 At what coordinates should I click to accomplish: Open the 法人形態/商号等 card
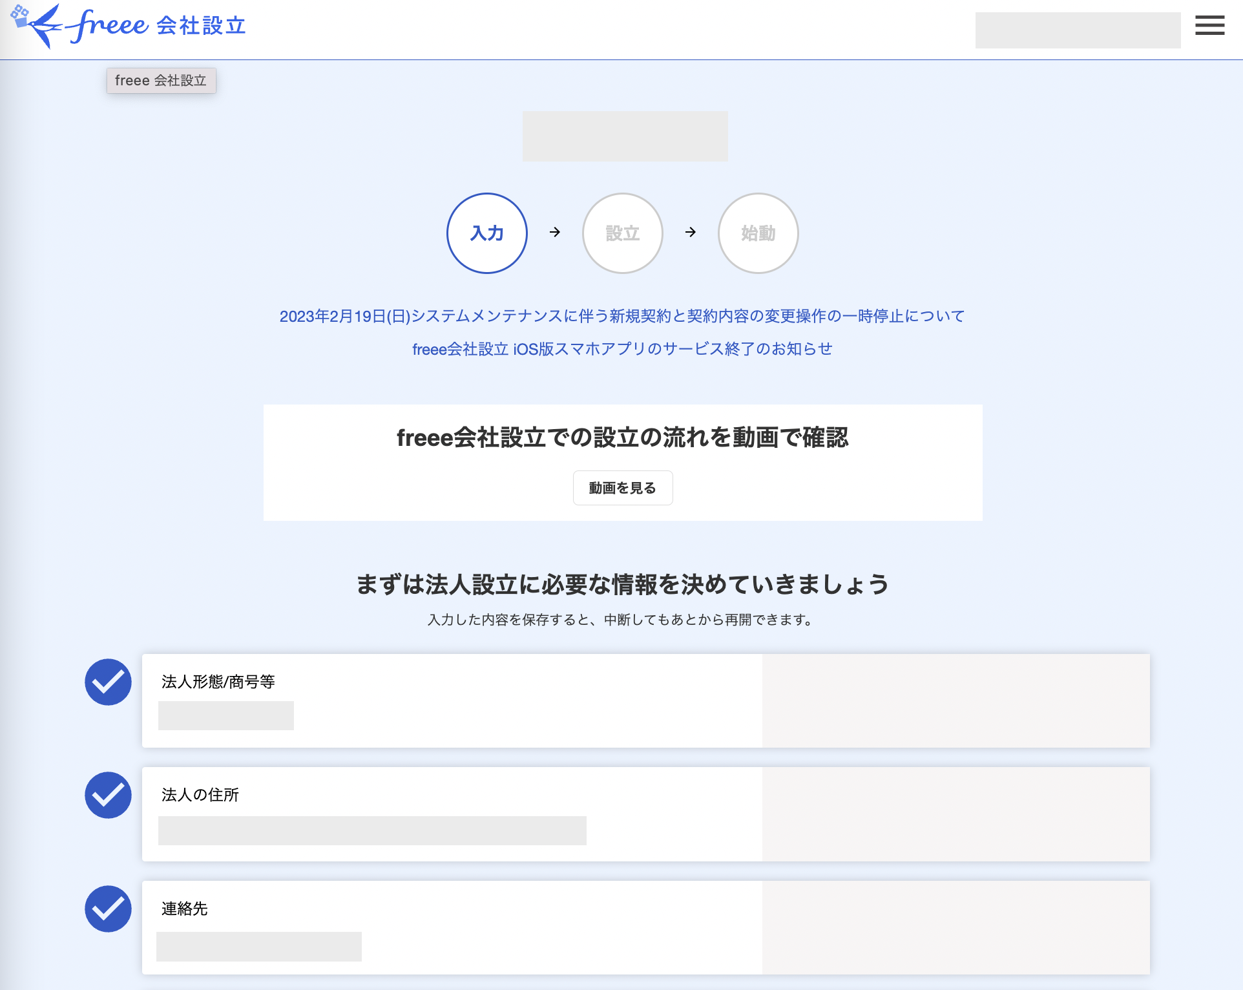646,700
